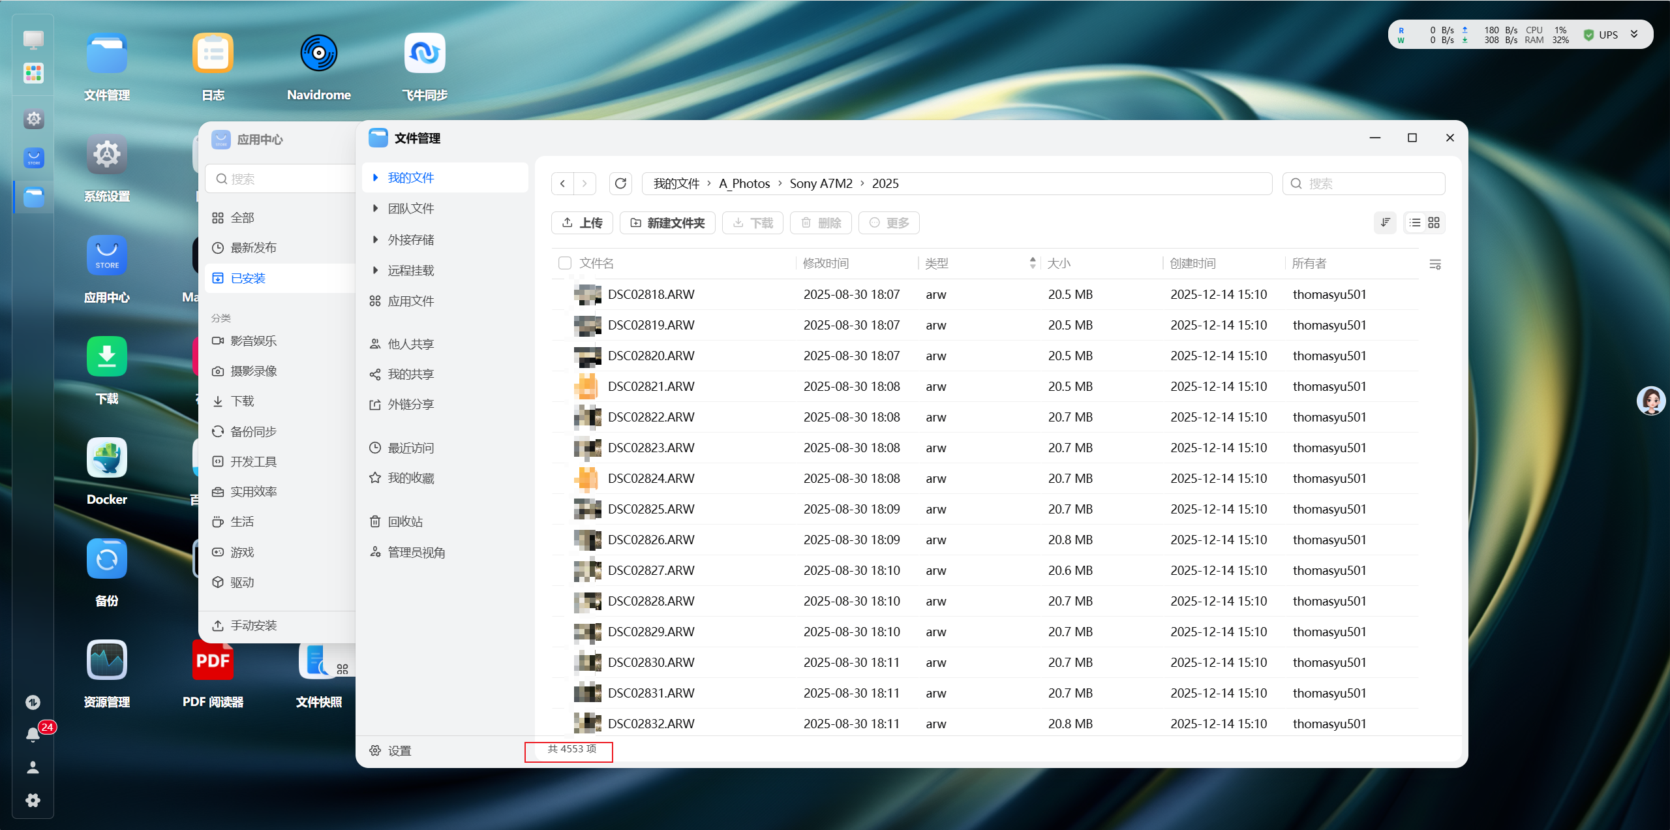Click the thumbnail of DSC02821.ARW
The image size is (1670, 830).
click(586, 386)
